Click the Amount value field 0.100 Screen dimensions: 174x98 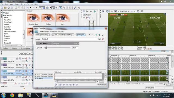75,48
